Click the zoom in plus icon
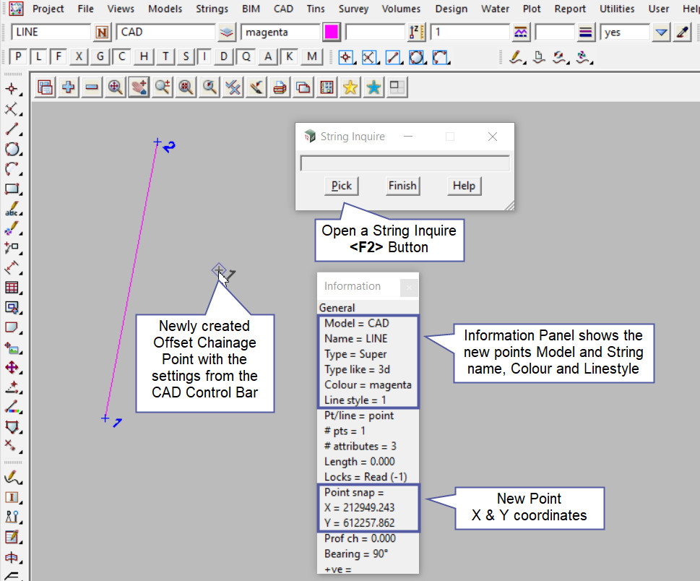 [69, 87]
